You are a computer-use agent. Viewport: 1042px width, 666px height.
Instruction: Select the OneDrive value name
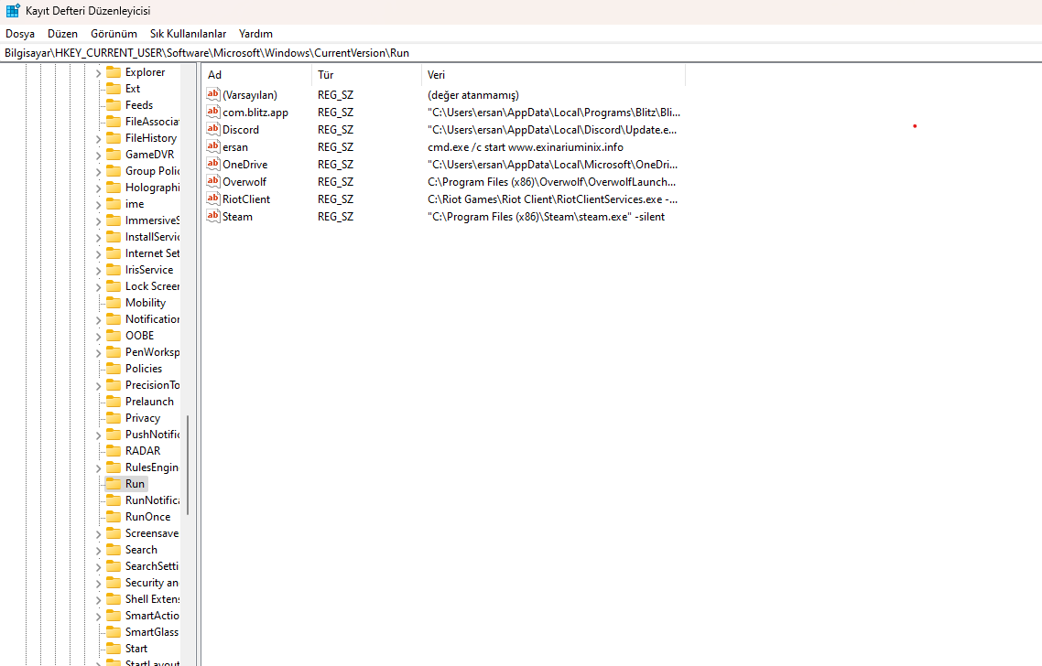click(244, 165)
